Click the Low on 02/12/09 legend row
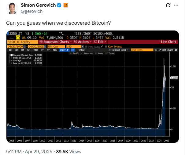Image resolution: width=185 pixels, height=155 pixels. point(26,63)
